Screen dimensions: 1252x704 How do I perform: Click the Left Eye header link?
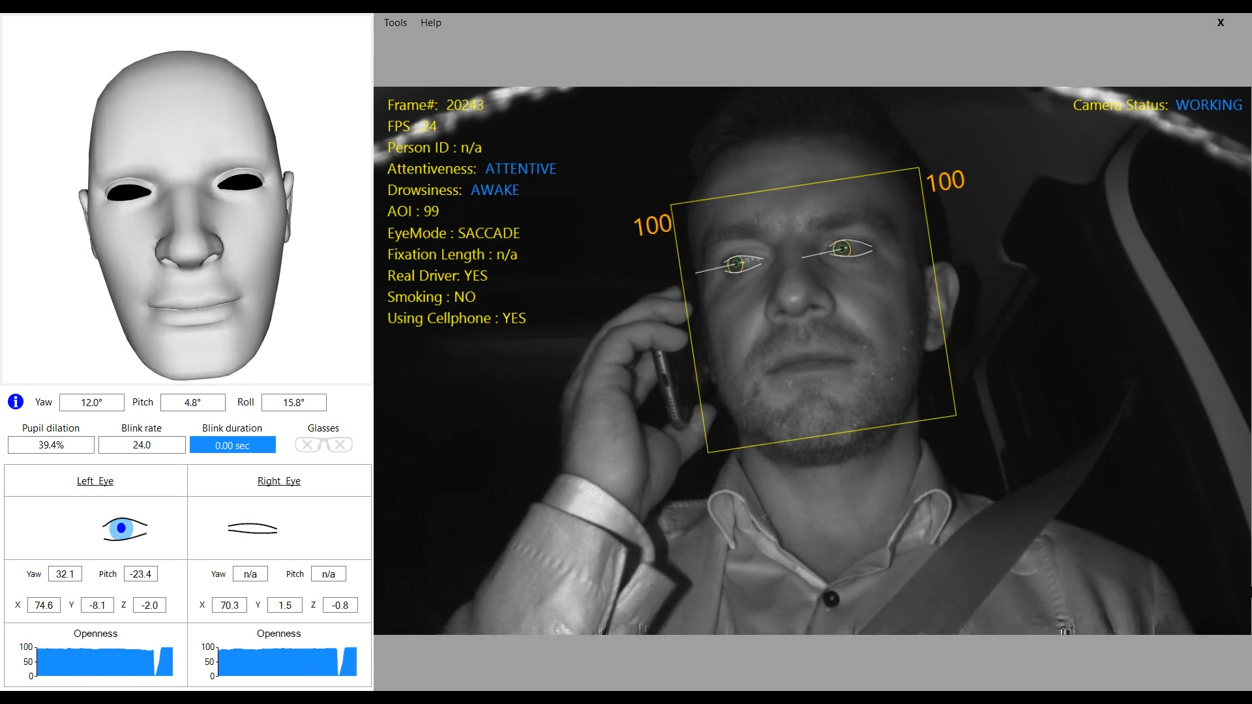point(95,481)
